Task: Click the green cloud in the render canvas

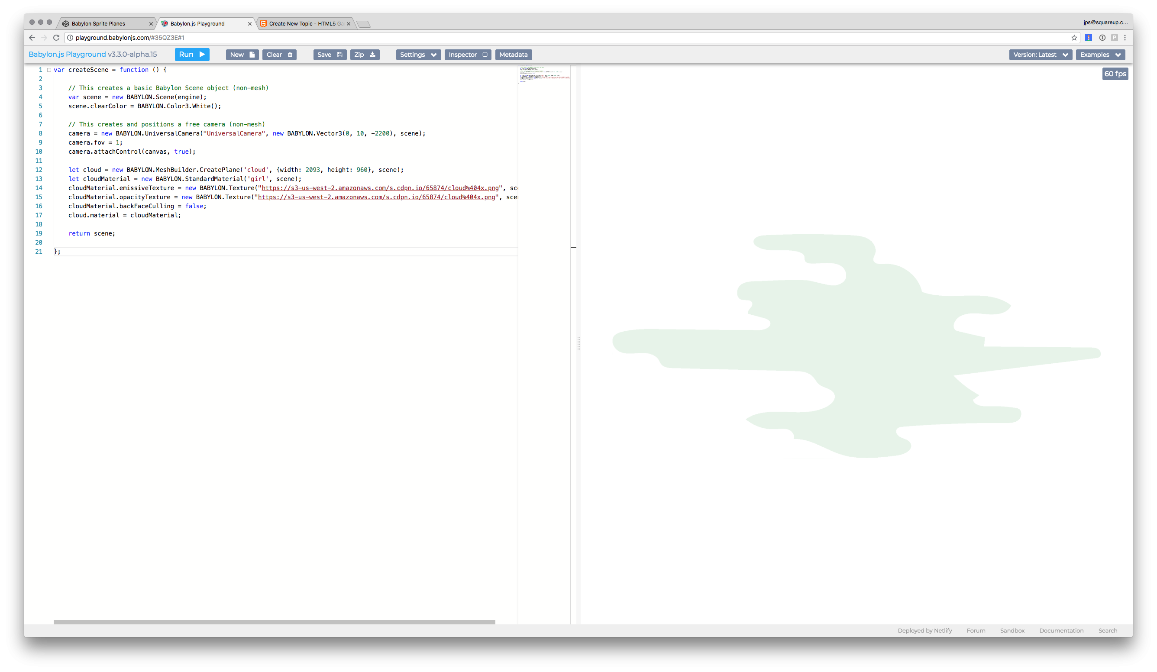Action: coord(856,346)
